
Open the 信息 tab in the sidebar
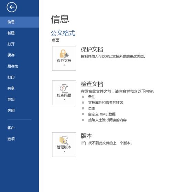pyautogui.click(x=20, y=22)
